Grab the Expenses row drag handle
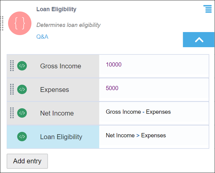The image size is (215, 173). [12, 89]
